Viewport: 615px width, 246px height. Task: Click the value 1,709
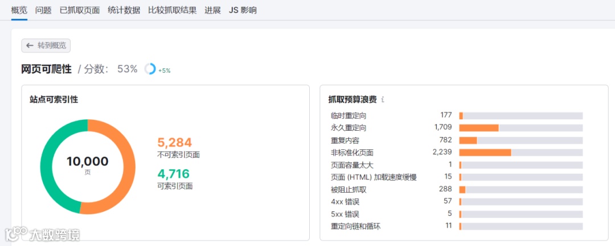click(443, 127)
